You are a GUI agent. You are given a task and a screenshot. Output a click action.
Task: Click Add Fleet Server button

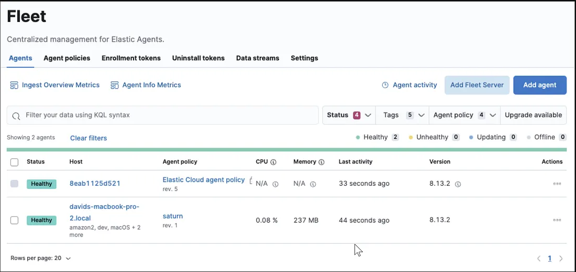click(477, 85)
